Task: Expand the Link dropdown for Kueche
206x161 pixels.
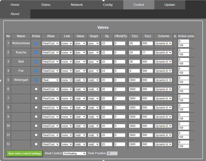Action: pyautogui.click(x=67, y=53)
